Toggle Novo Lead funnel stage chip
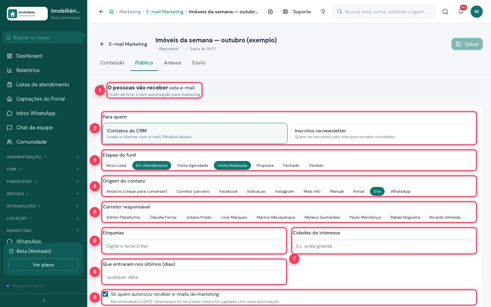Viewport: 491px width, 307px height. (116, 165)
